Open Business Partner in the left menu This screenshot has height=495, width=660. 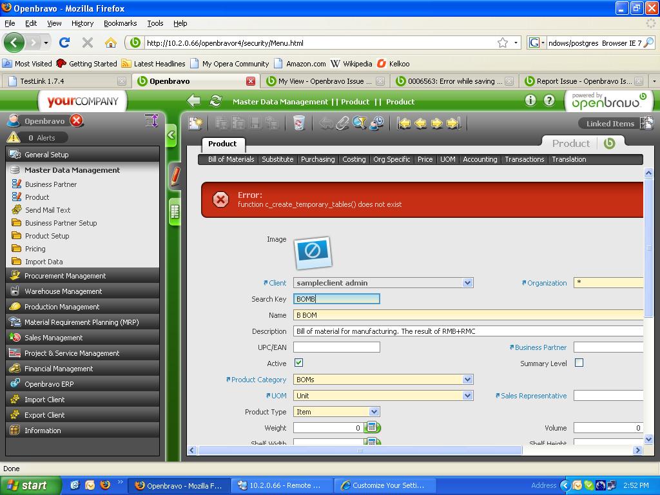[x=51, y=184]
